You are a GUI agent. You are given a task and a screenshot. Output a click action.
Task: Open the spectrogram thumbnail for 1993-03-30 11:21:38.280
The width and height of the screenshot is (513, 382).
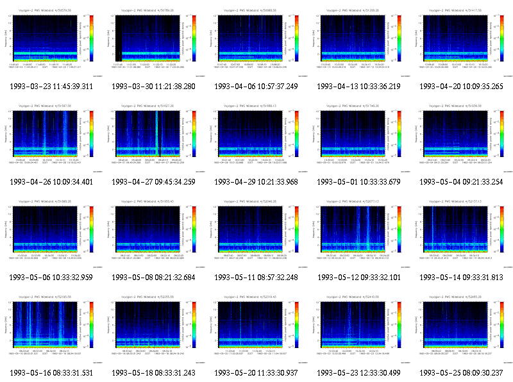pyautogui.click(x=154, y=42)
